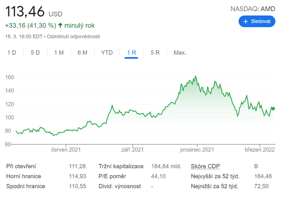
Task: Switch chart to 6 M range
Action: click(82, 53)
